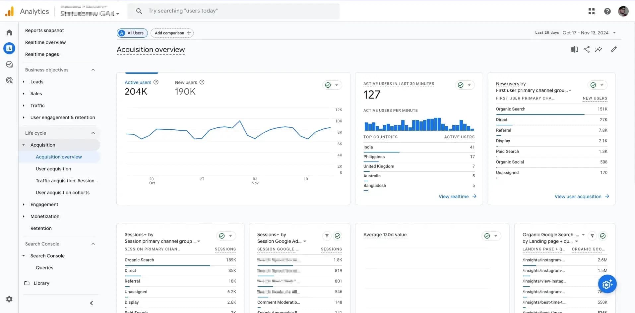Open the Google apps grid icon
Image resolution: width=635 pixels, height=313 pixels.
592,11
